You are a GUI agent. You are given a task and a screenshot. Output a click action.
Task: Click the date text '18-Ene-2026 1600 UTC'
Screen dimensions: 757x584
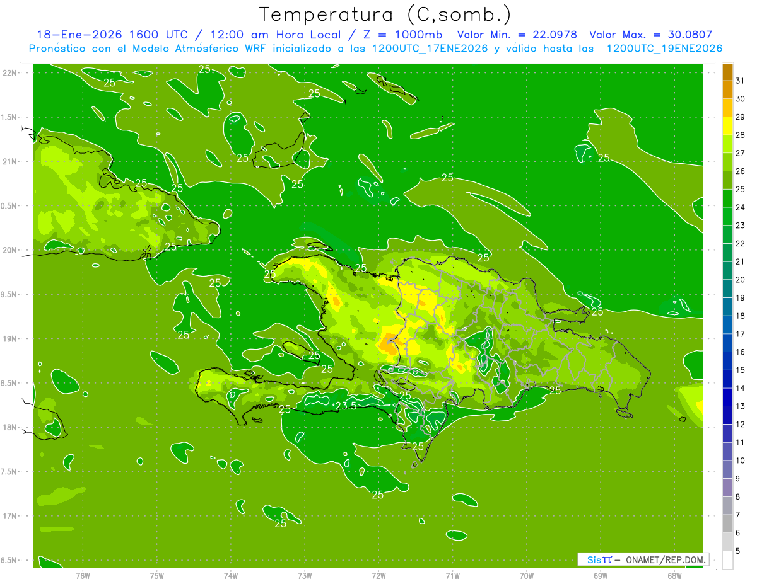click(112, 35)
